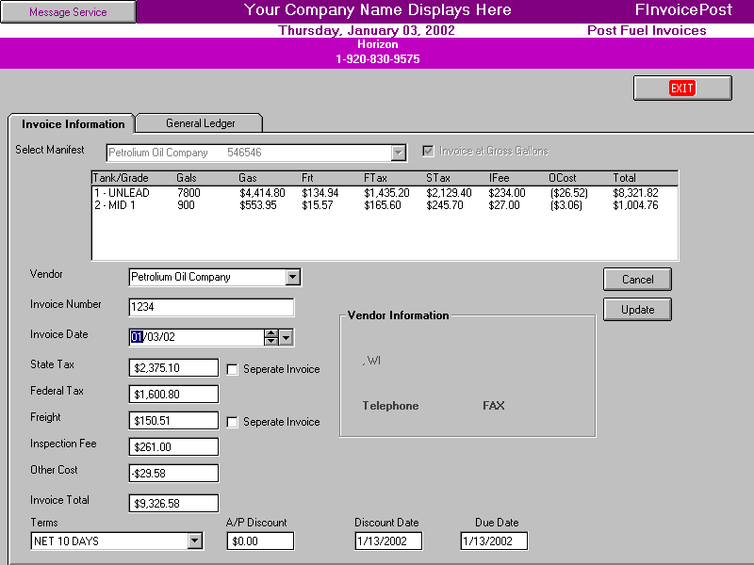
Task: Click the ($26.52) OCost cell
Action: click(x=569, y=193)
